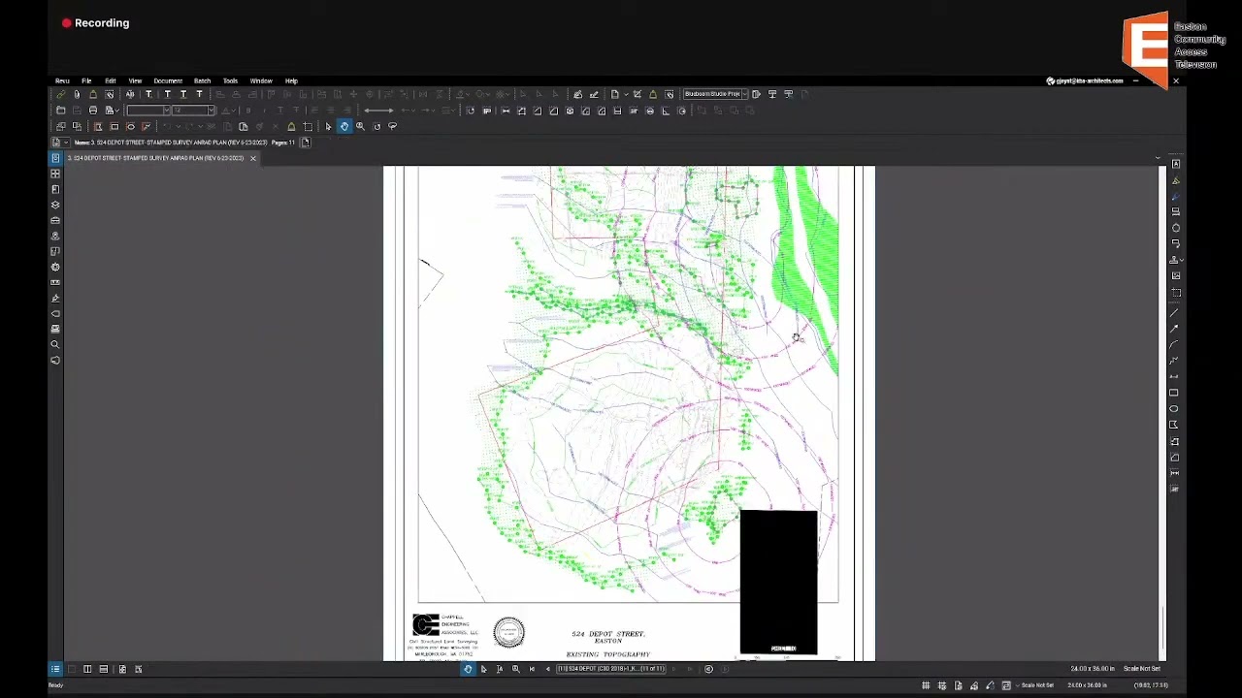The image size is (1242, 698).
Task: Select the Ellipse markup tool on right sidebar
Action: pos(1174,408)
